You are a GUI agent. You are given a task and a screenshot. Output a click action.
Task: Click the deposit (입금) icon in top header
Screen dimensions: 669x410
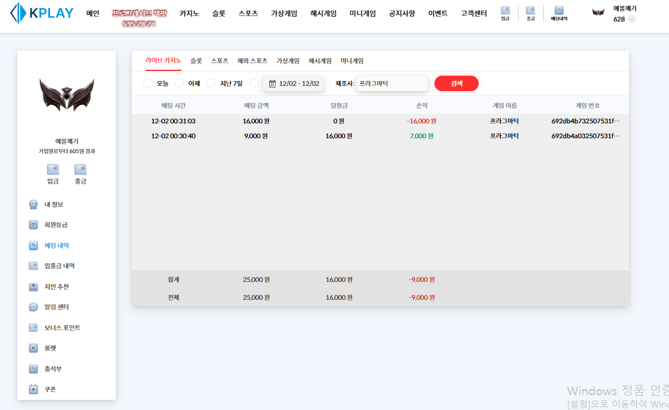tap(505, 13)
